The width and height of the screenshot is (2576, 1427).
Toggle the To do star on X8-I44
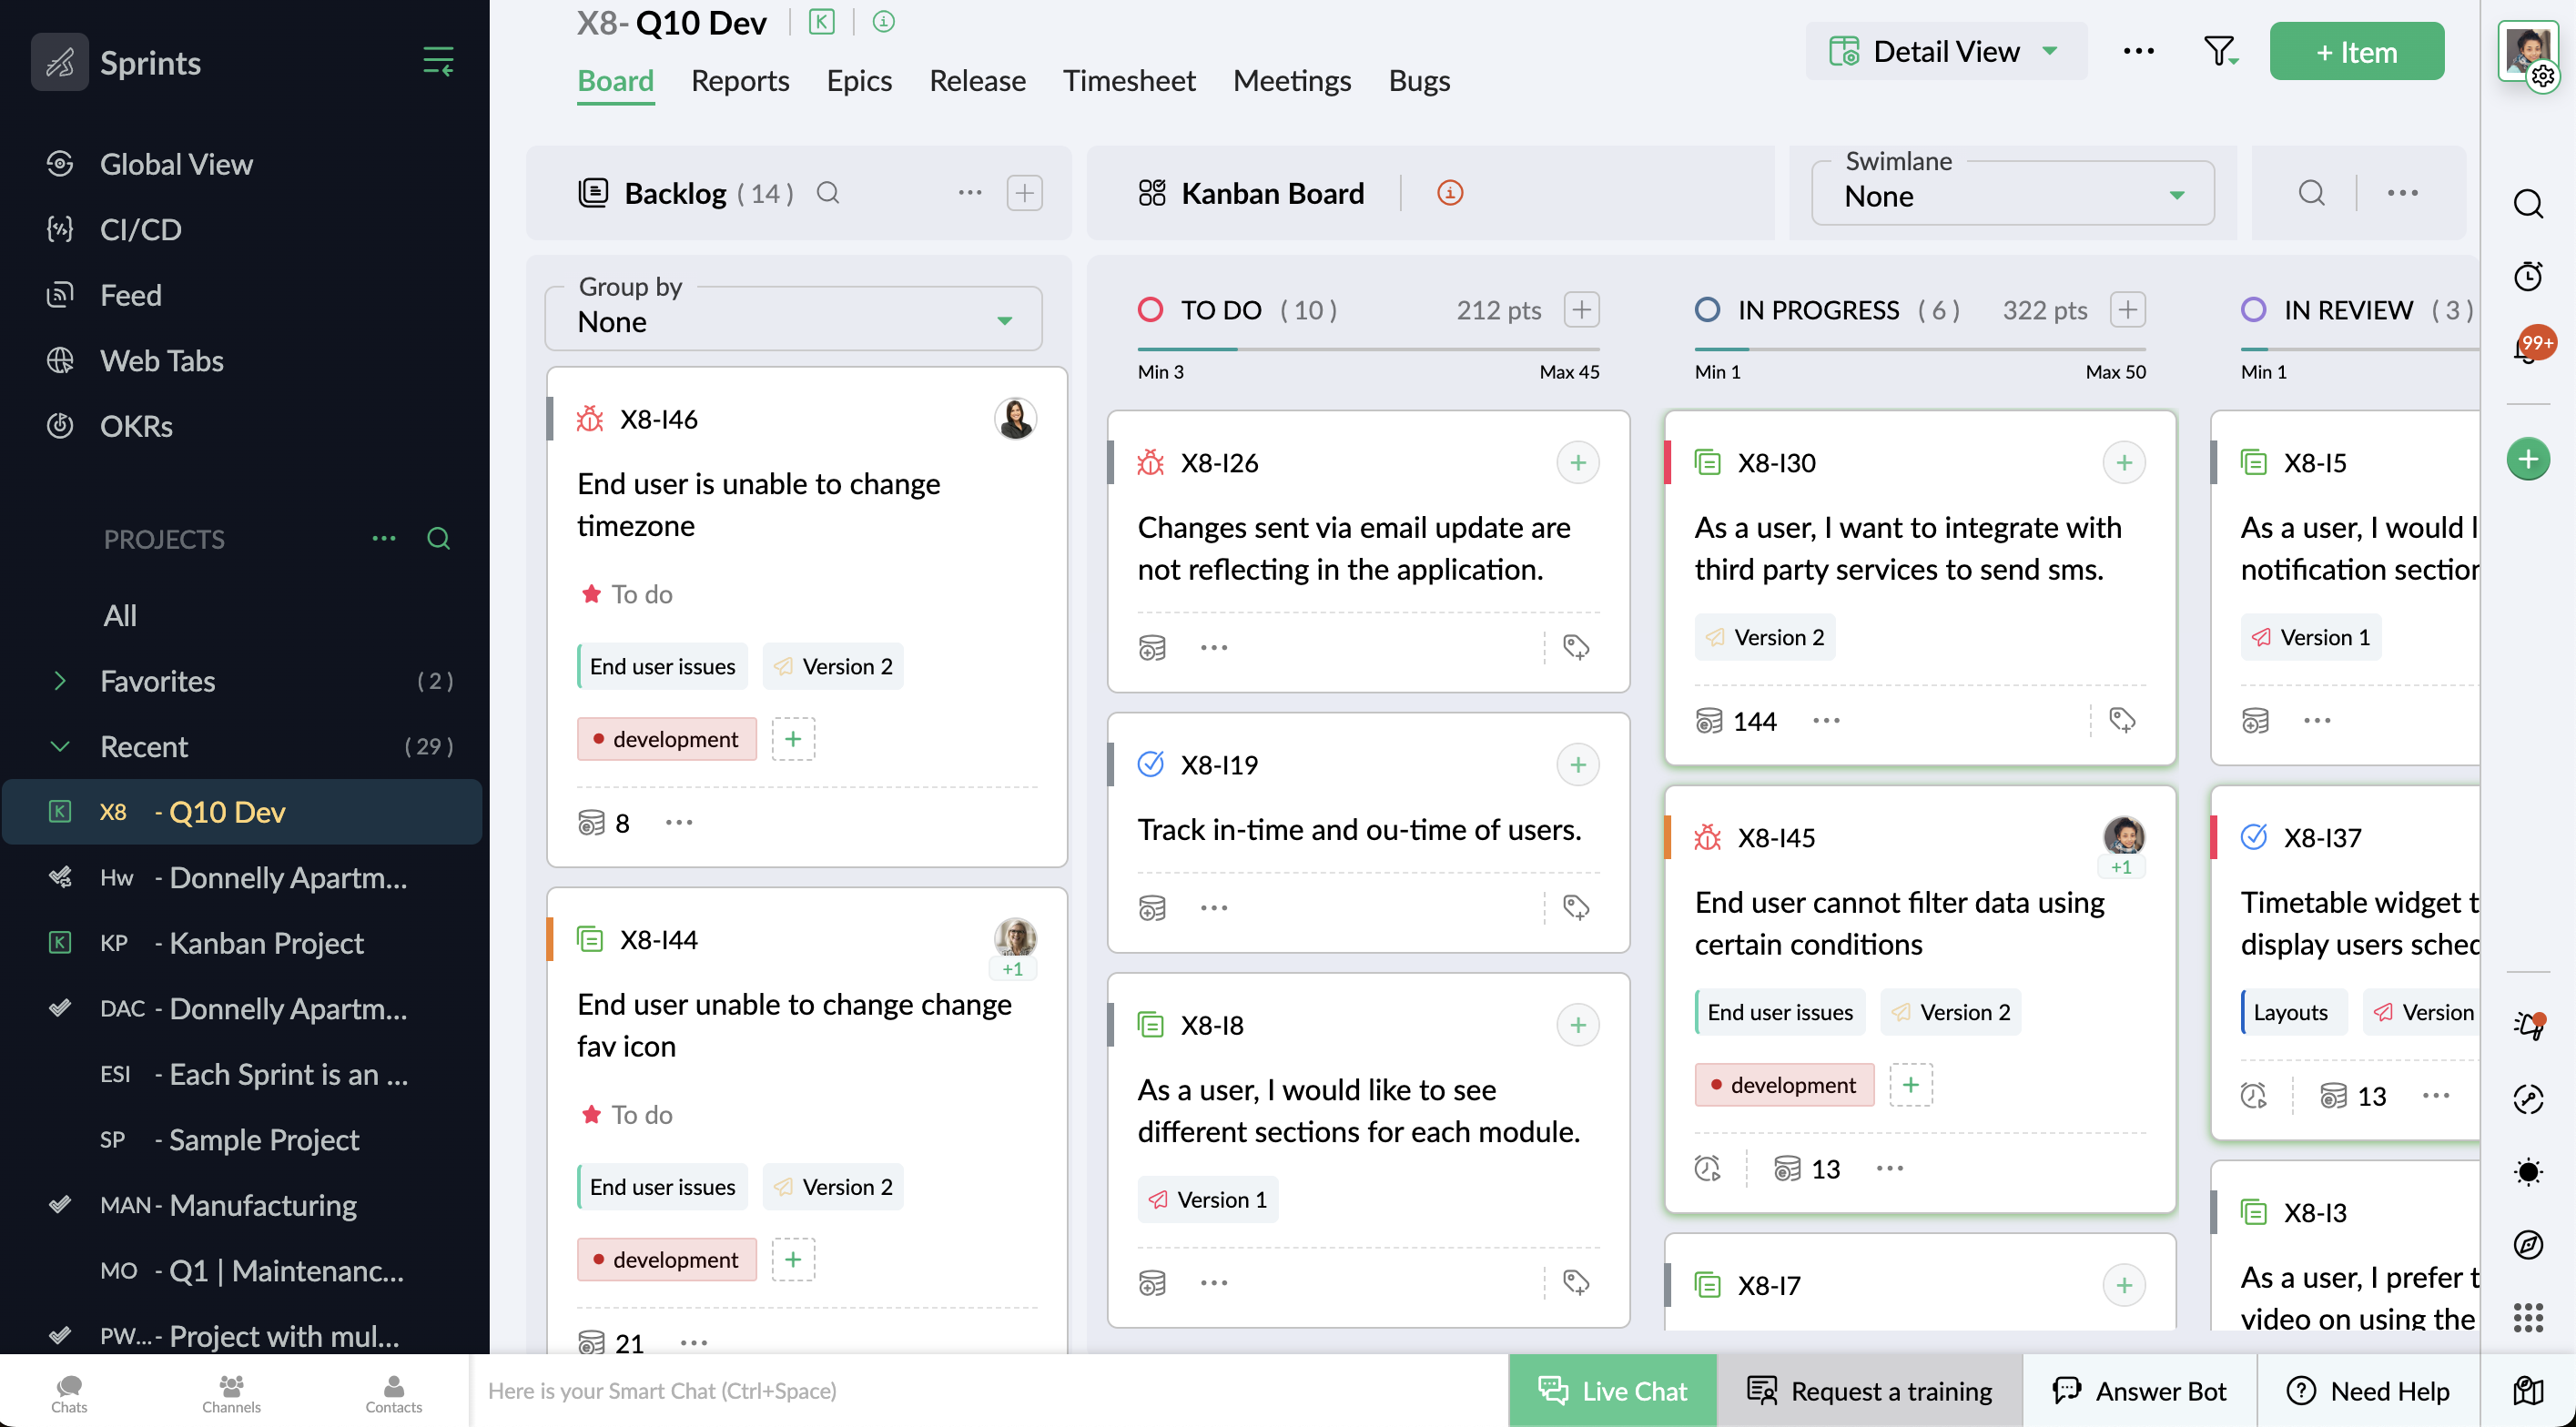pos(591,1114)
